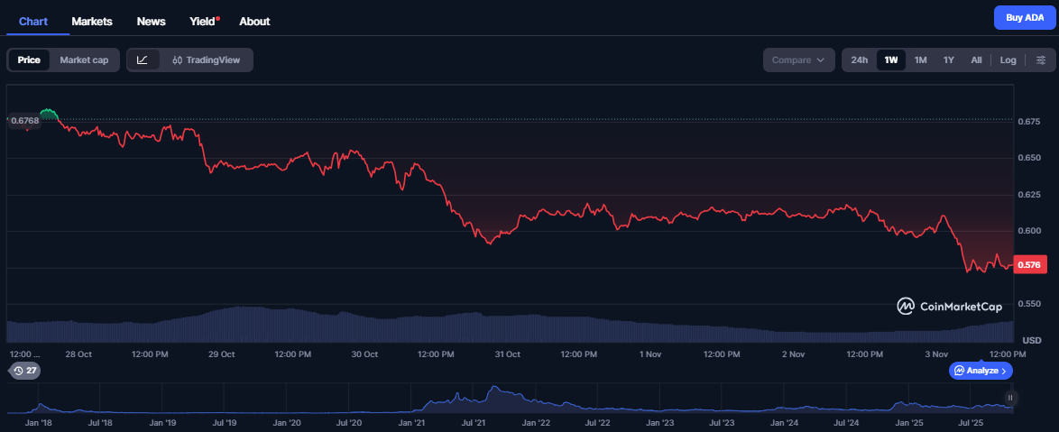Expand the Compare dropdown
This screenshot has height=432, width=1059.
[x=798, y=60]
